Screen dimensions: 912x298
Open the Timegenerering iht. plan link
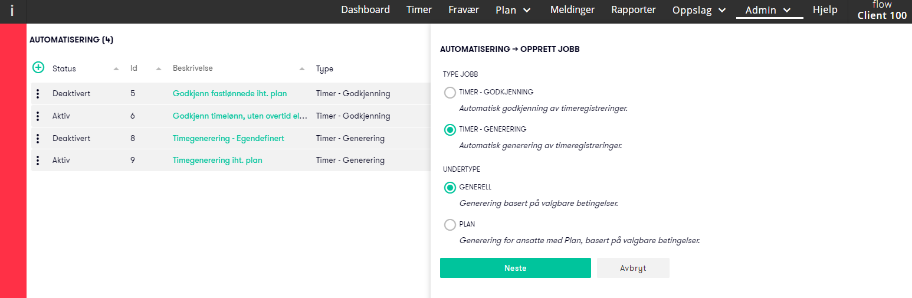coord(217,160)
